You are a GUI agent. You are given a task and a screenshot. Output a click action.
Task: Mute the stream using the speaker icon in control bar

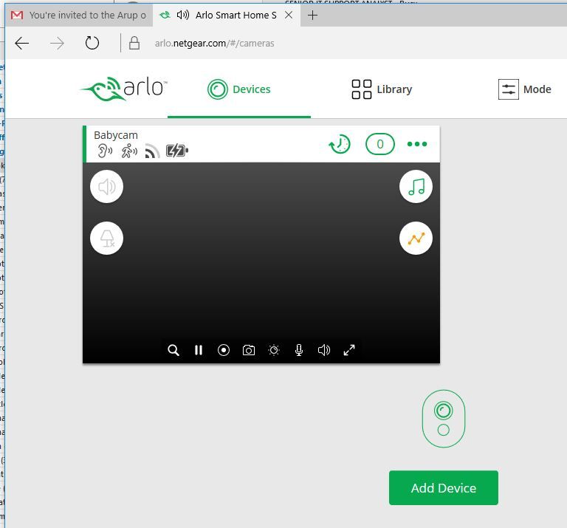[324, 350]
